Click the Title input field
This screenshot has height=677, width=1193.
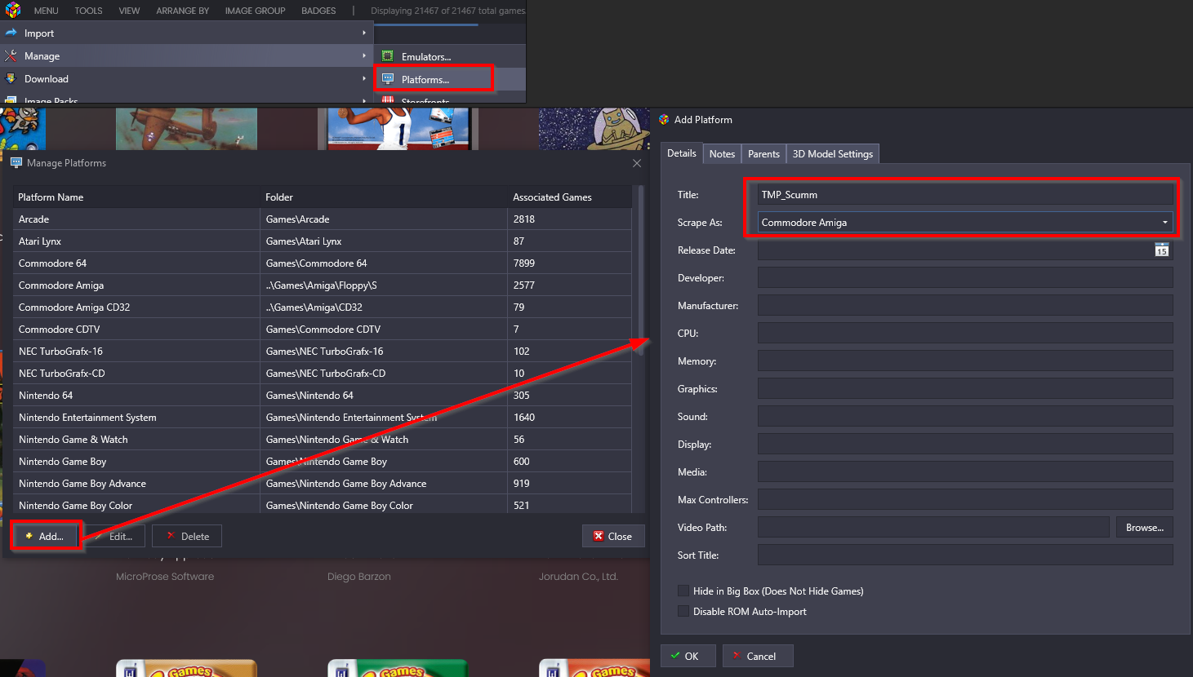(965, 194)
